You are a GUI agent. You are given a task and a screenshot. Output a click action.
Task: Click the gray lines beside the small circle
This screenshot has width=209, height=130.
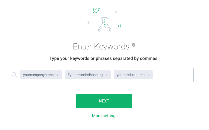125,12
